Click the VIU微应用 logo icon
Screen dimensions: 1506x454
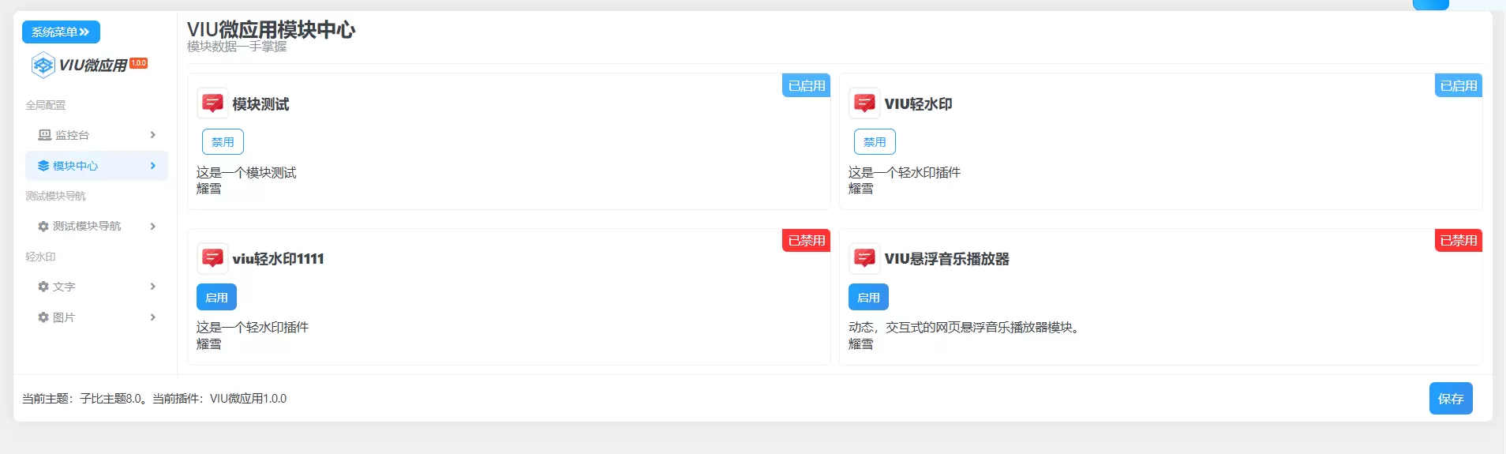(43, 65)
